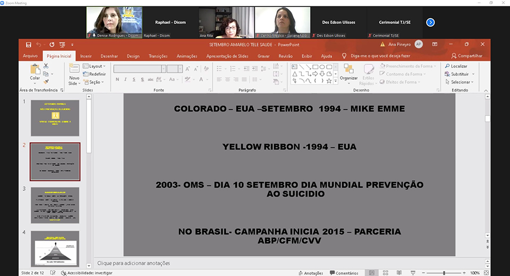Select slide 3 thumbnail in the panel
510x276 pixels.
[x=55, y=205]
